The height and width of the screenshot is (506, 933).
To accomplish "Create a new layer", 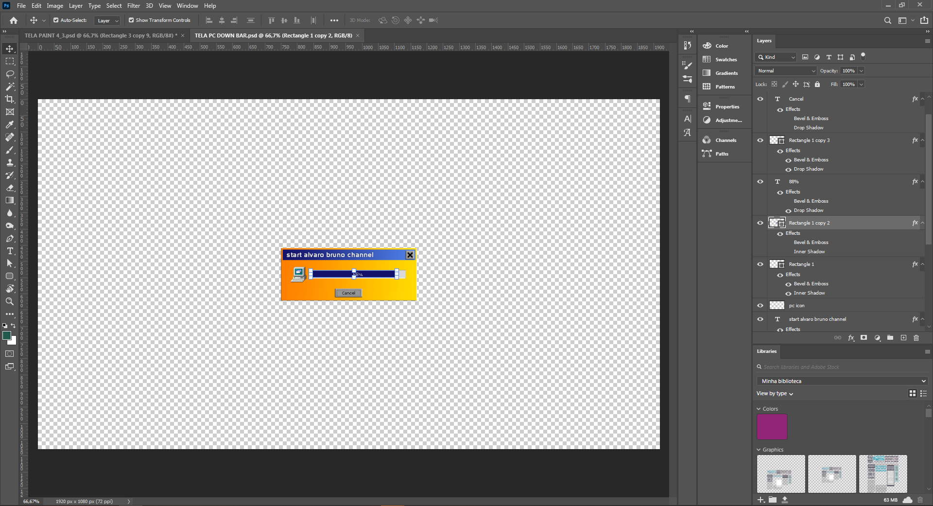I will (903, 338).
